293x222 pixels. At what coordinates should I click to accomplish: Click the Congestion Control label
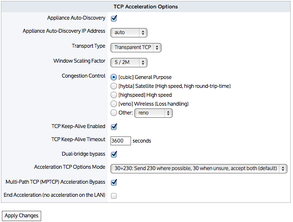pos(83,76)
